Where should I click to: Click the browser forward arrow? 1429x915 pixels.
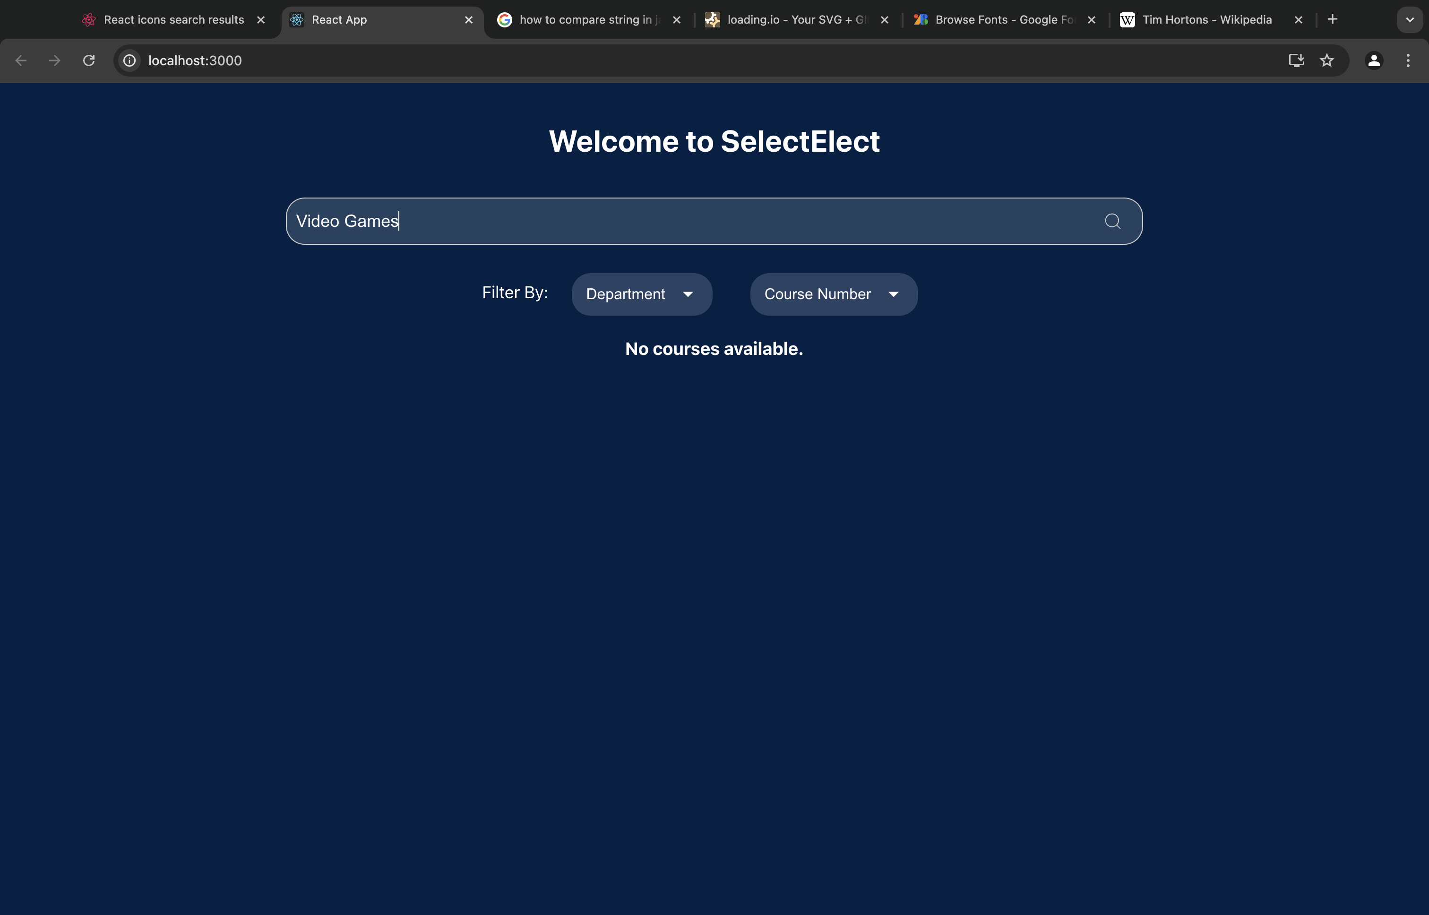(x=55, y=60)
